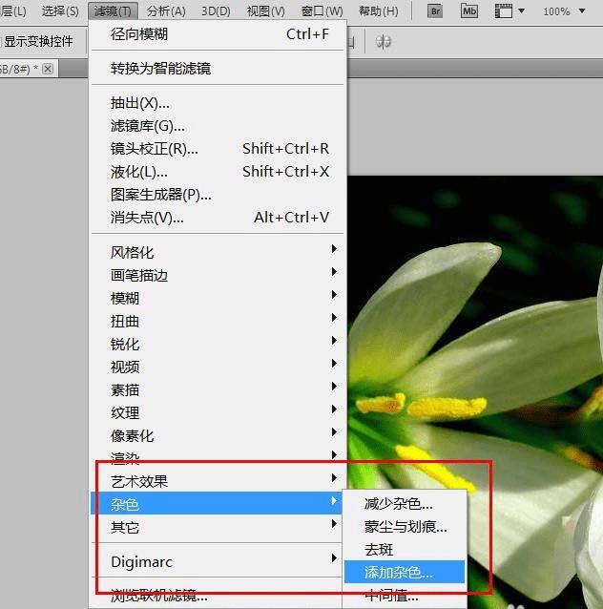Open the 抽出(X)... filter
Screen dimensions: 603x609
click(218, 103)
